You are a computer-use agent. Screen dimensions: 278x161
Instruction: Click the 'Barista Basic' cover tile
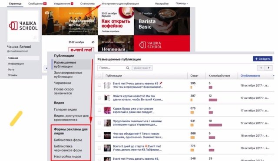tap(162, 21)
